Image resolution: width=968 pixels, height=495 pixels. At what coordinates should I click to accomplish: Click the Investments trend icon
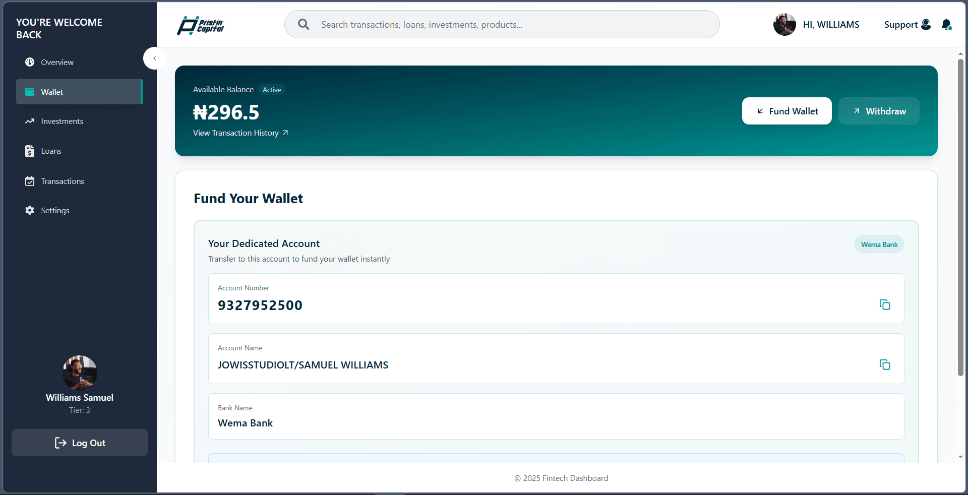tap(30, 121)
